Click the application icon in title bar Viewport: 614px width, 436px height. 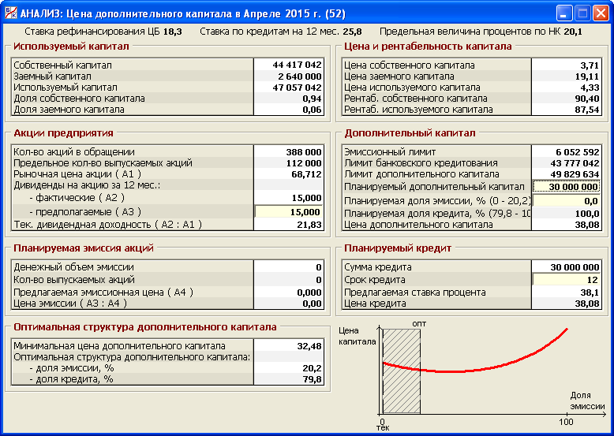point(11,13)
